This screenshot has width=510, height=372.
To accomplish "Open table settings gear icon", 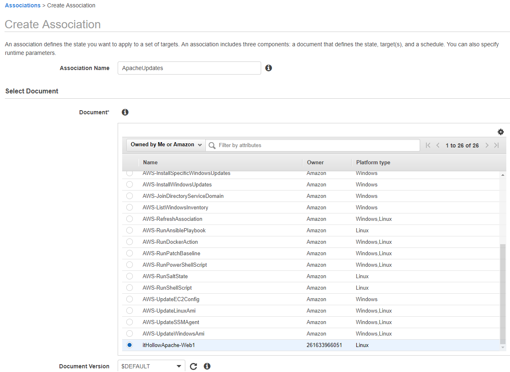I will [501, 132].
